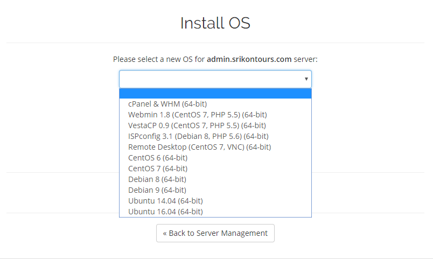Click the empty OS select field
This screenshot has width=433, height=259.
(x=210, y=79)
